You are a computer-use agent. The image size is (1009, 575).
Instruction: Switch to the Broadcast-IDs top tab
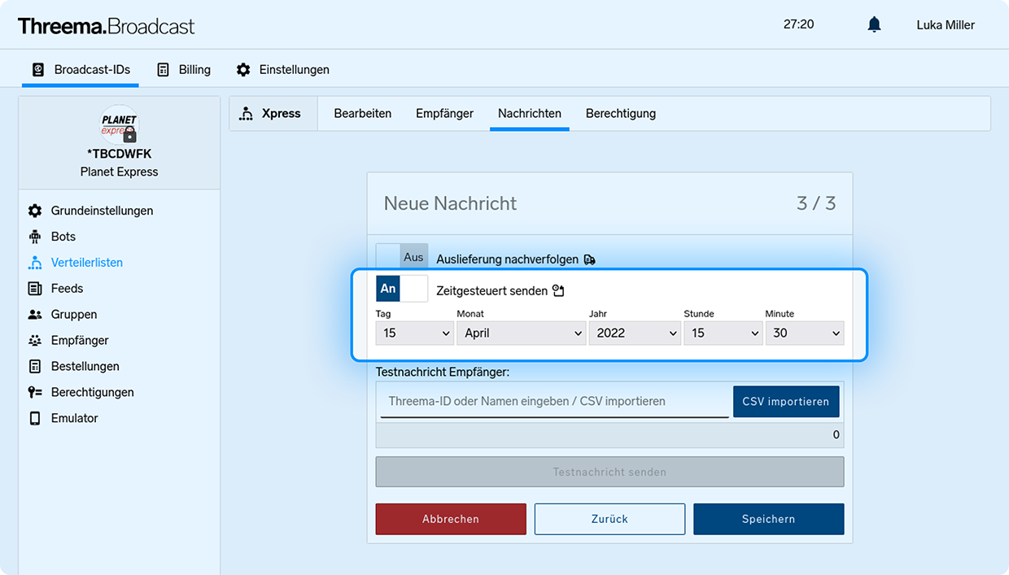pos(81,70)
